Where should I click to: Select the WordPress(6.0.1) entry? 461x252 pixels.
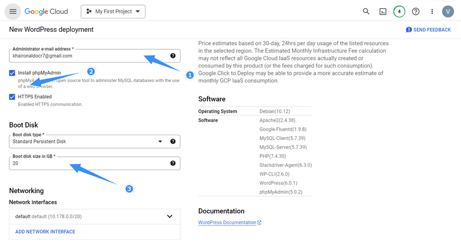(278, 183)
